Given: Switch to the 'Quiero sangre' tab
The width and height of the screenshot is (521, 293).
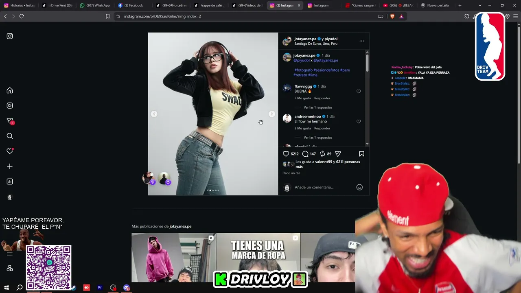Looking at the screenshot, I should (362, 5).
